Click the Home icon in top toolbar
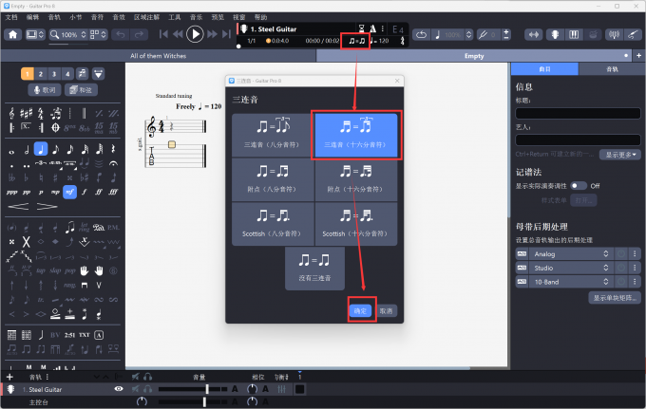This screenshot has height=409, width=646. tap(13, 35)
